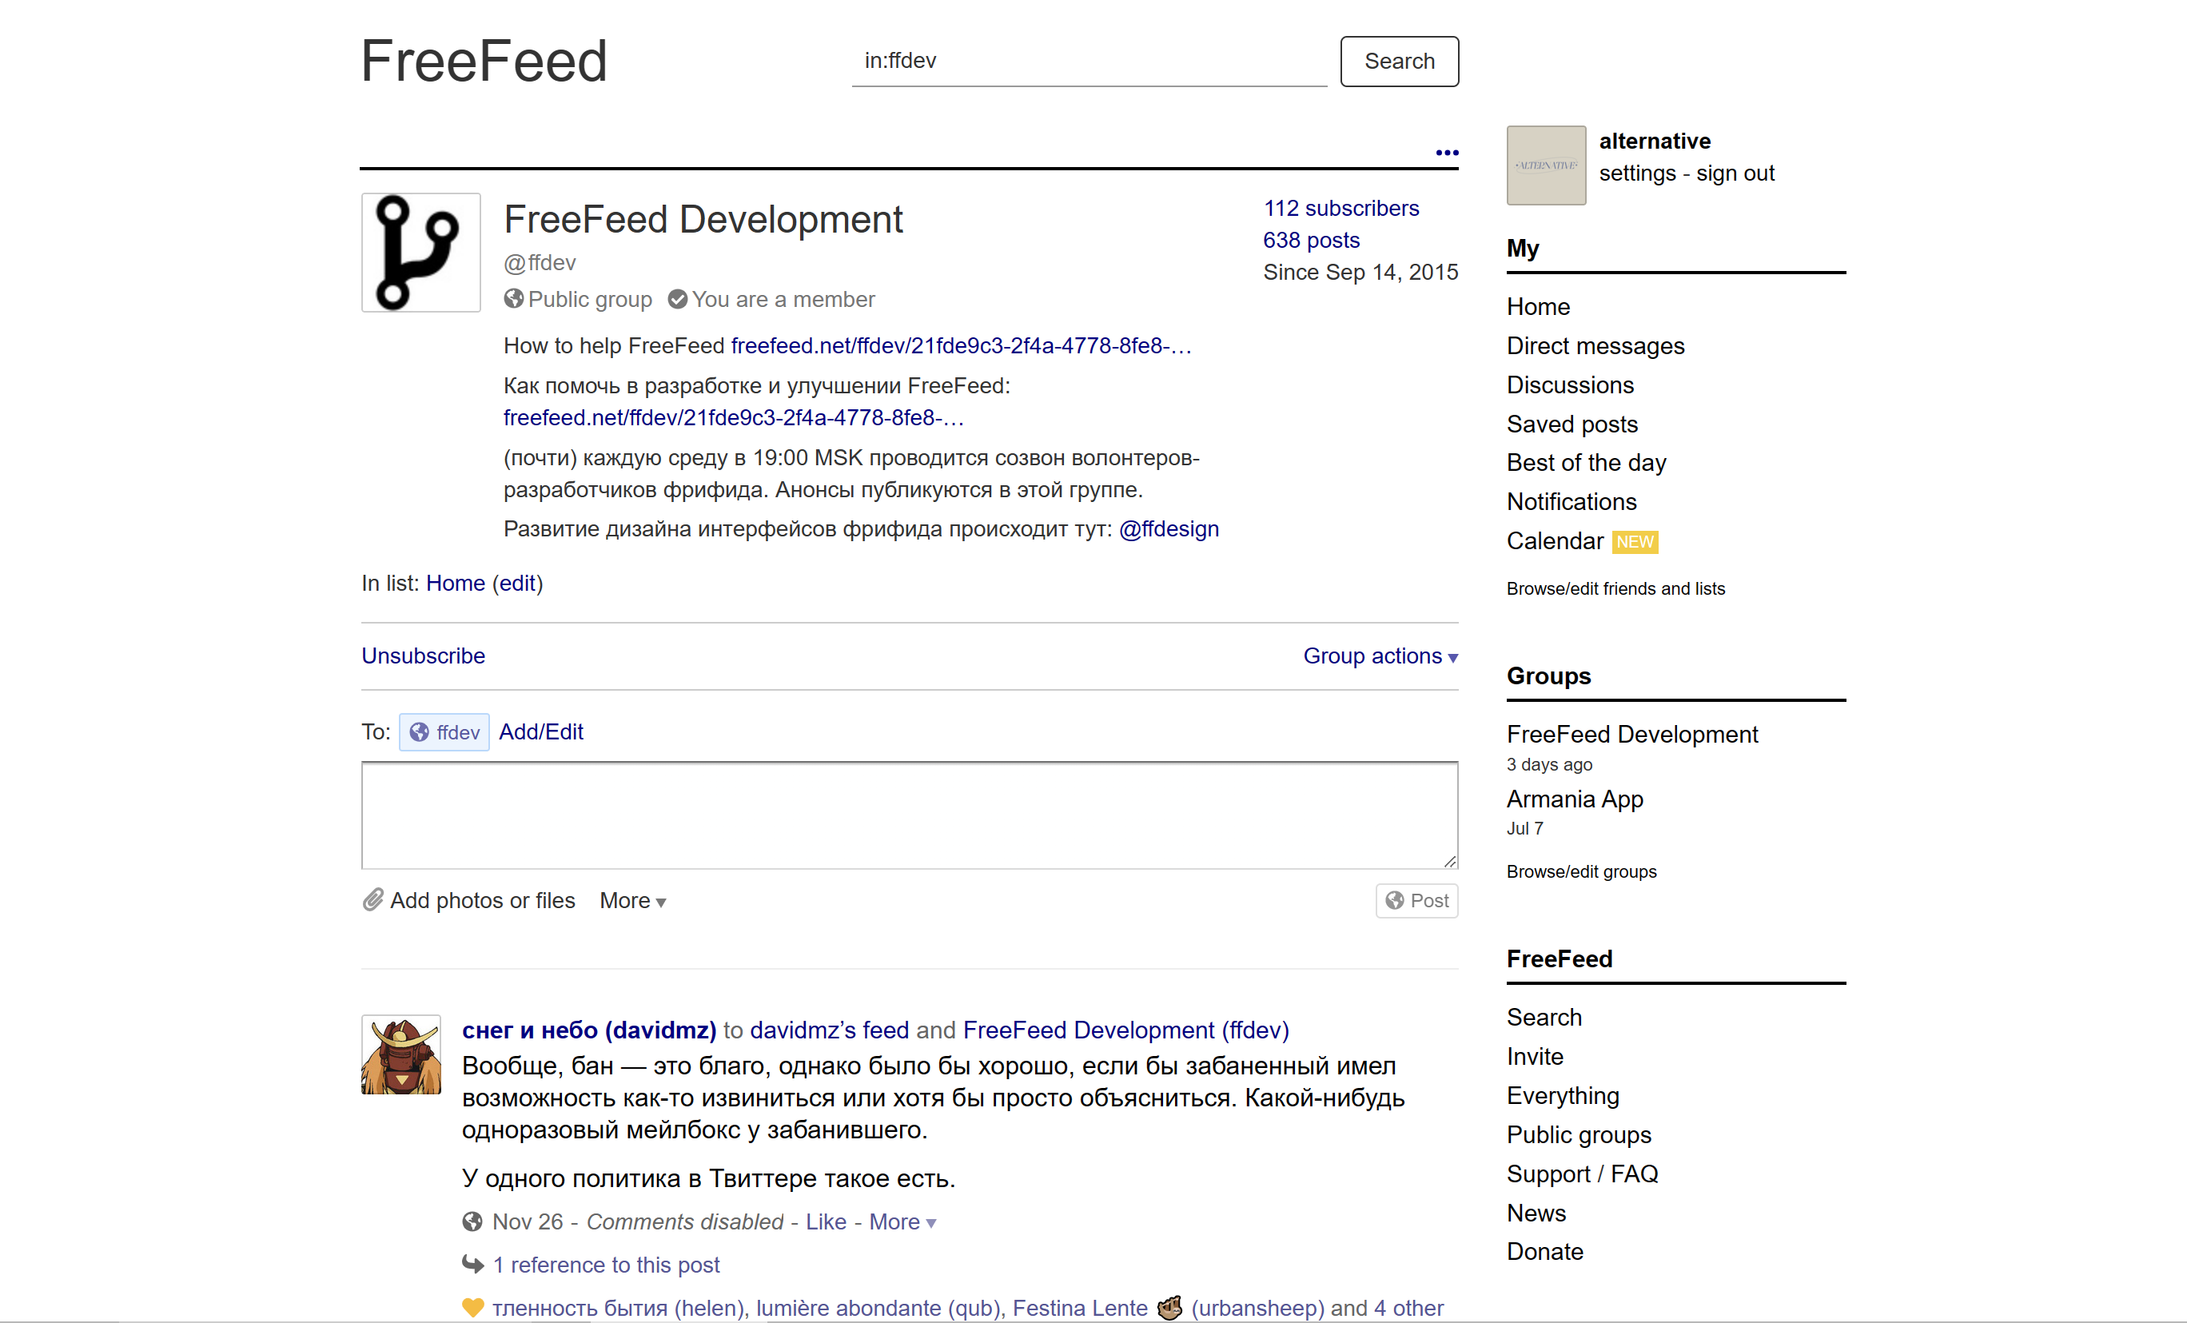Click the Post button
The height and width of the screenshot is (1323, 2187).
tap(1416, 900)
